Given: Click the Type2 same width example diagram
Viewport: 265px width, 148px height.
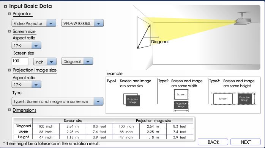Looking at the screenshot, I should (181, 100).
